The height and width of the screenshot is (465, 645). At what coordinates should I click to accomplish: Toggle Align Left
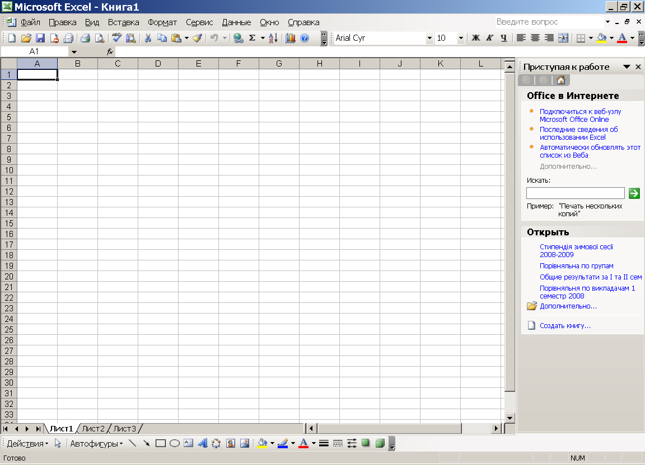521,38
